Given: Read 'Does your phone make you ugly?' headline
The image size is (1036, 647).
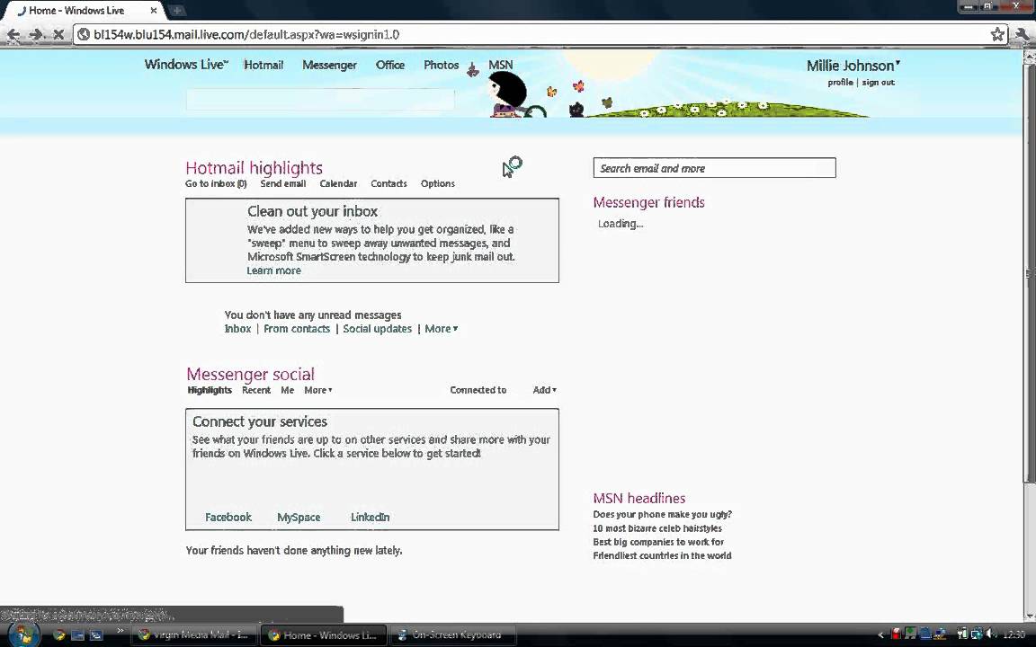Looking at the screenshot, I should pyautogui.click(x=662, y=514).
